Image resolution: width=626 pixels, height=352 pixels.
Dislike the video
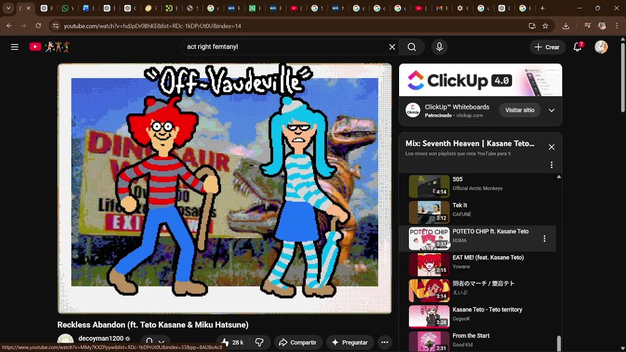(259, 342)
